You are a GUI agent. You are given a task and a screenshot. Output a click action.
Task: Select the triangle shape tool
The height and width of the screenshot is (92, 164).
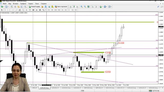coord(37,10)
